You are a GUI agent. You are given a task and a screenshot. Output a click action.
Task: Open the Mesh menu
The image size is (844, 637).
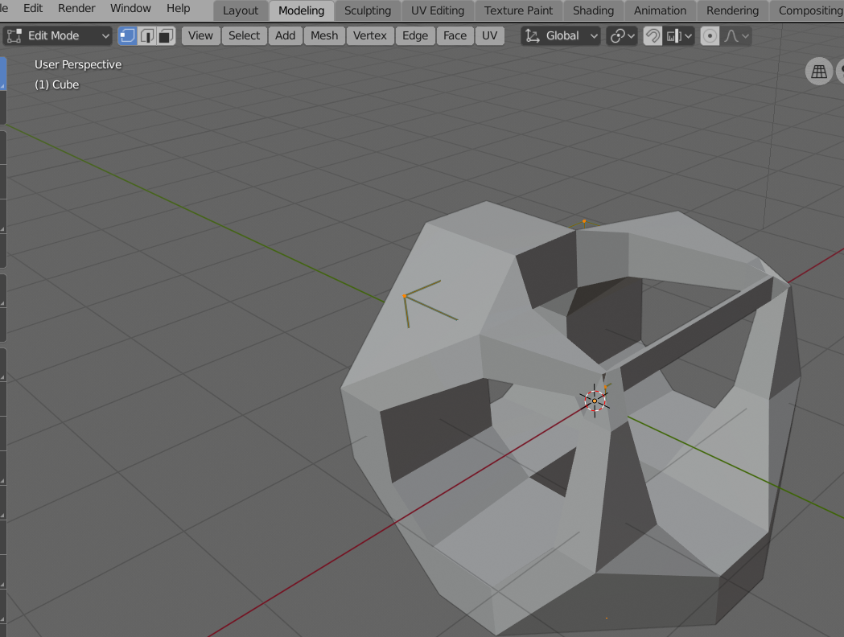324,36
